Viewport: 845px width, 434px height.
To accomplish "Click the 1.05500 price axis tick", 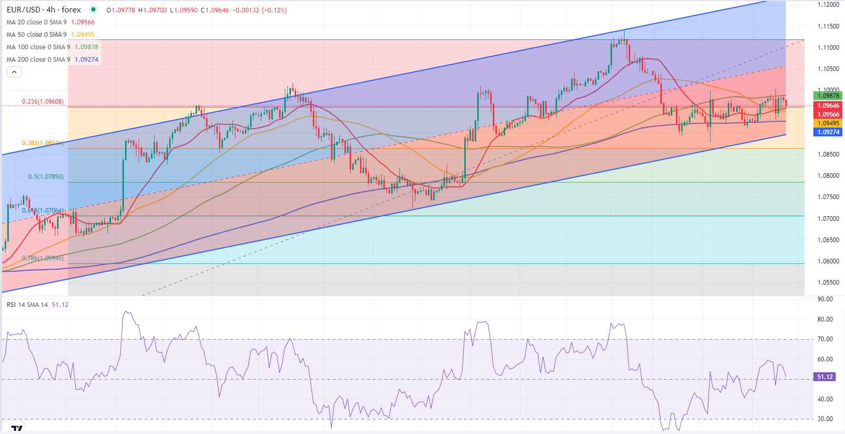I will point(828,283).
